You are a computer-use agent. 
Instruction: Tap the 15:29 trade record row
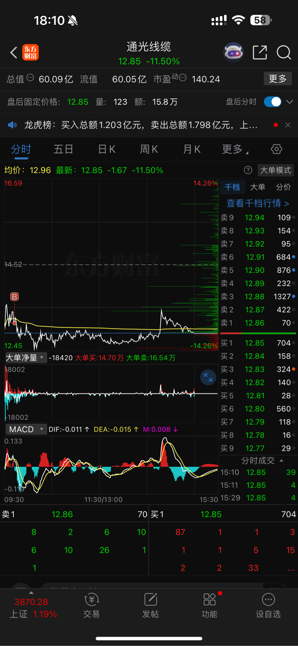tap(258, 497)
